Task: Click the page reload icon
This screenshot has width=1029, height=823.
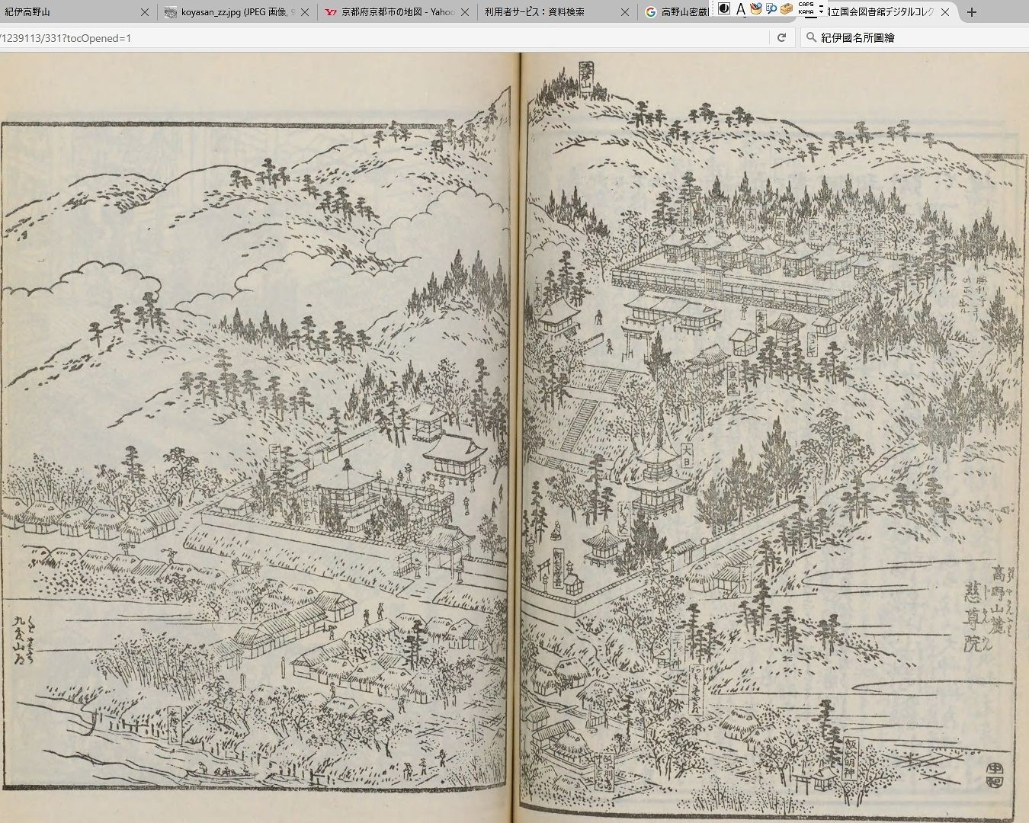Action: tap(781, 37)
